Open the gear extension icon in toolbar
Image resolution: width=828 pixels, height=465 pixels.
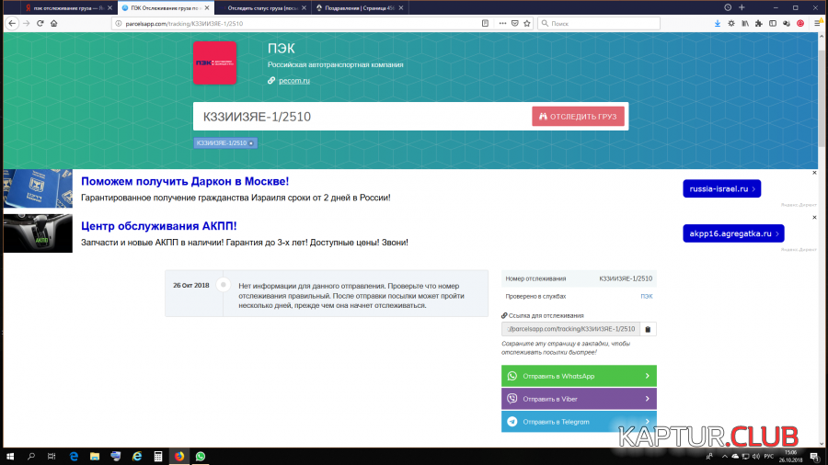coord(731,23)
